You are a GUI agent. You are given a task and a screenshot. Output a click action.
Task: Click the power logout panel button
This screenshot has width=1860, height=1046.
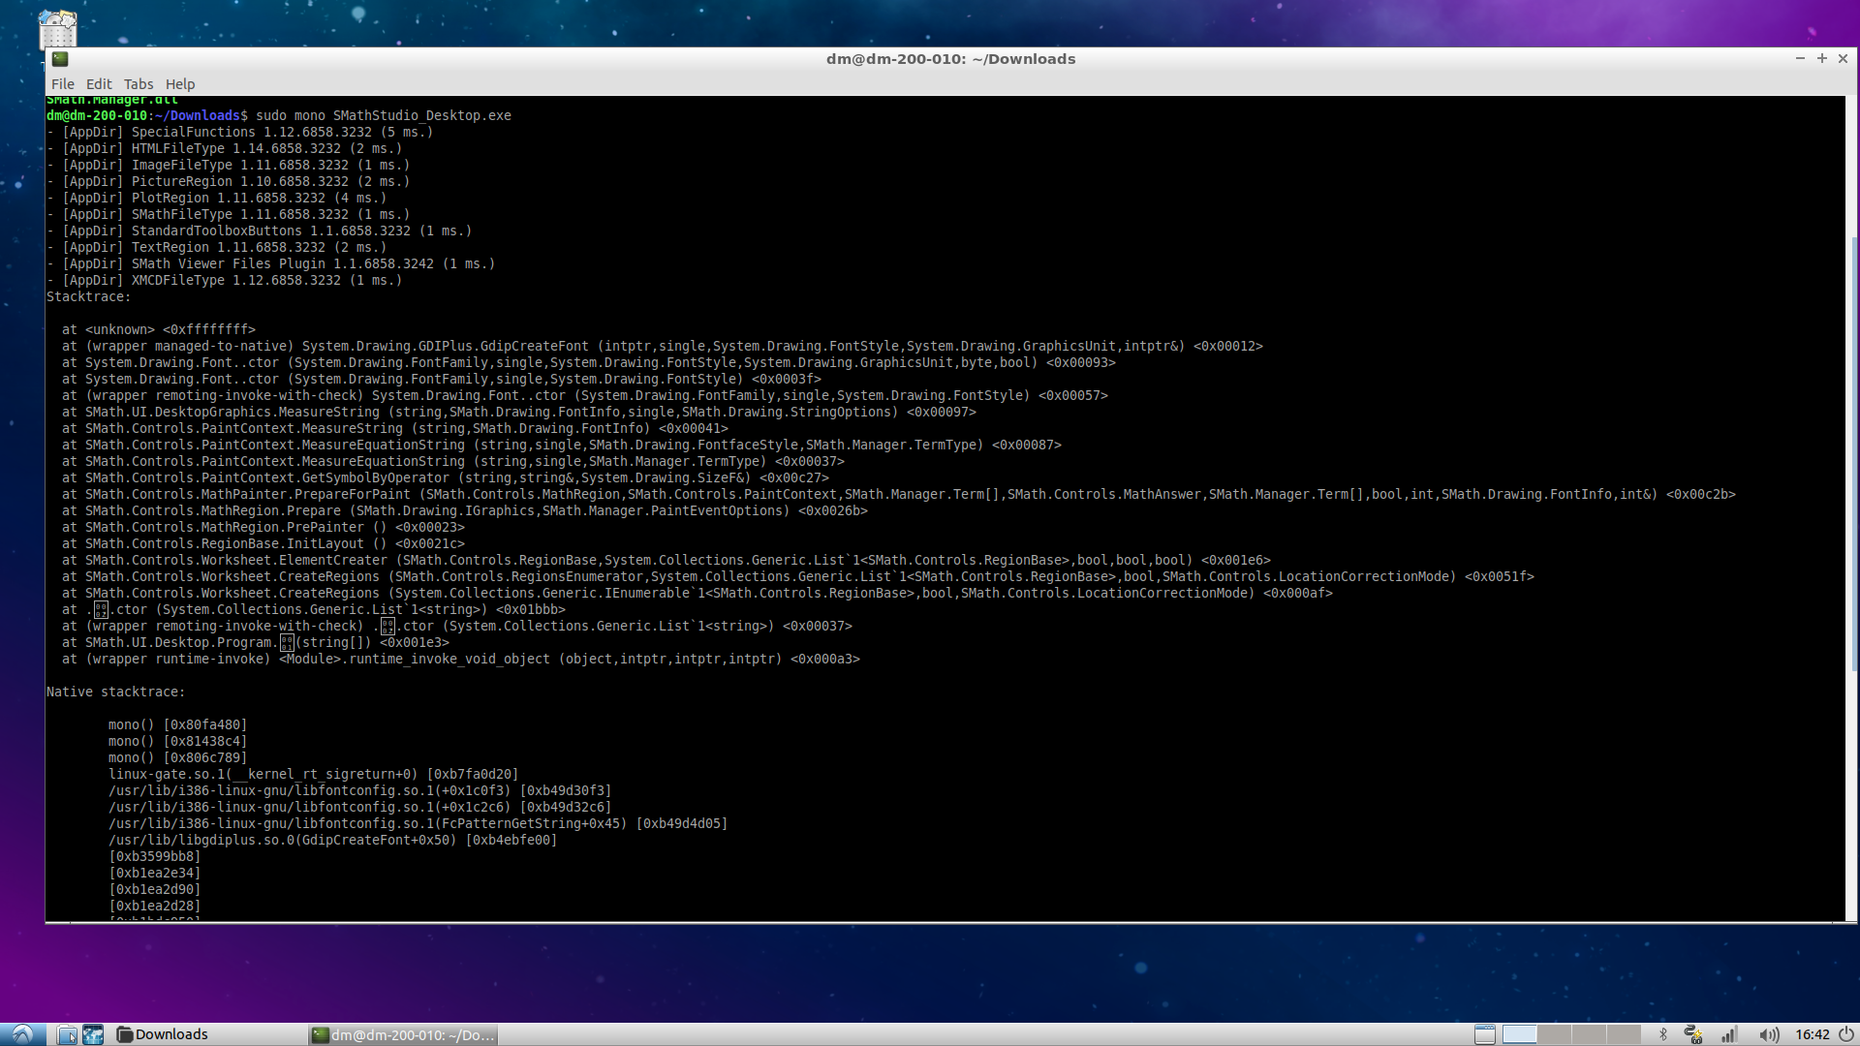1845,1034
